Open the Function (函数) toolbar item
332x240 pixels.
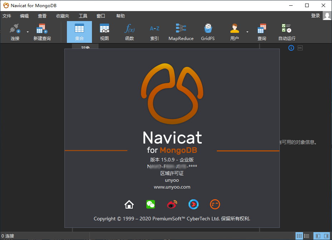pyautogui.click(x=130, y=32)
